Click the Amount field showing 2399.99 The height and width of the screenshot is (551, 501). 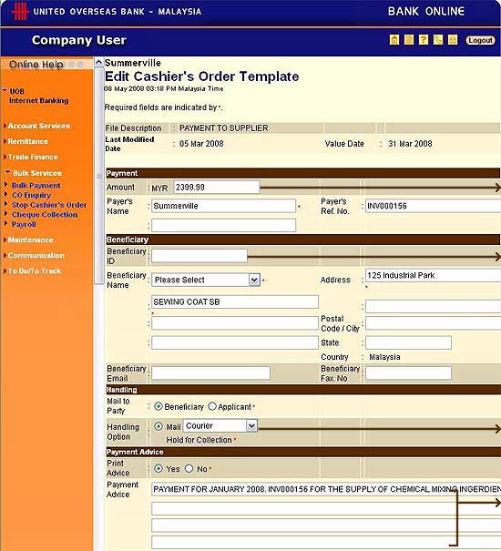[217, 188]
